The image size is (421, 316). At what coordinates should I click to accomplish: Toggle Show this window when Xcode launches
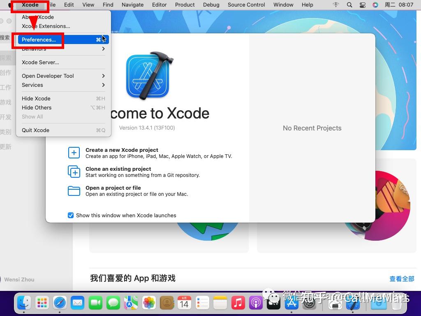tap(71, 216)
